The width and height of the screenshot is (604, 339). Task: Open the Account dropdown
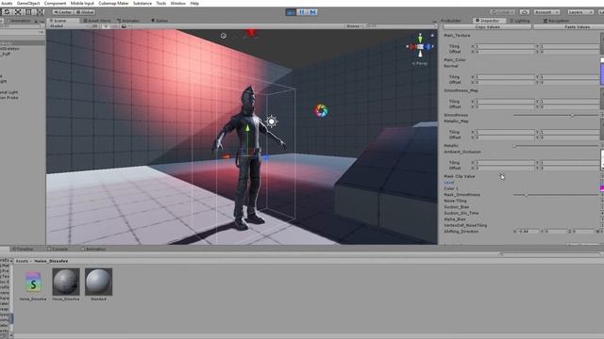click(546, 12)
